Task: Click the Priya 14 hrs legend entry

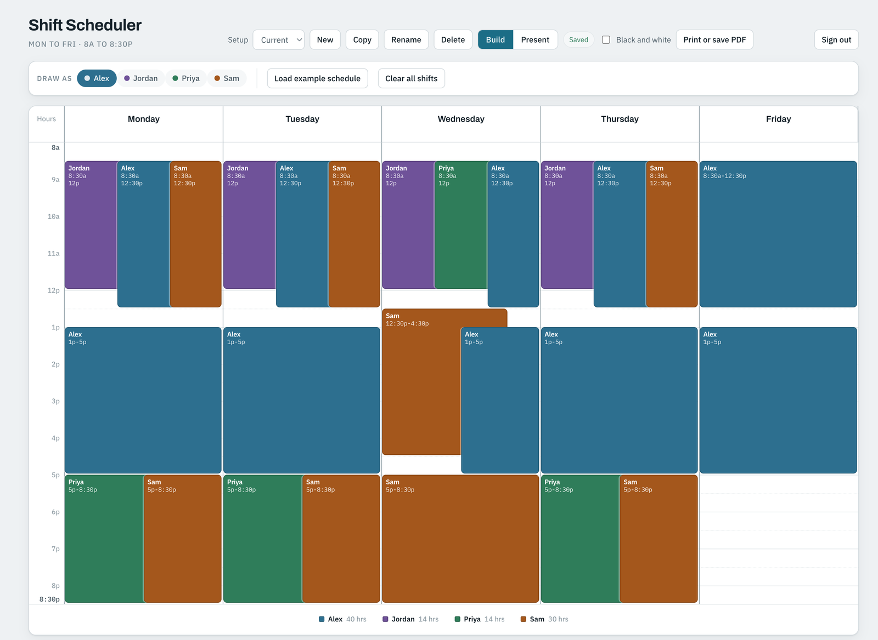Action: point(480,619)
